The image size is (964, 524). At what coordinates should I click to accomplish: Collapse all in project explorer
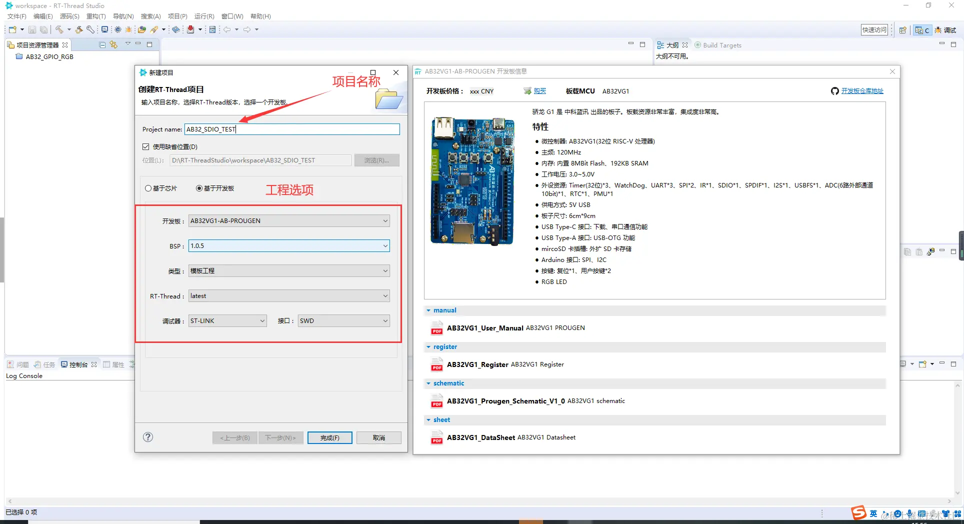click(x=102, y=44)
